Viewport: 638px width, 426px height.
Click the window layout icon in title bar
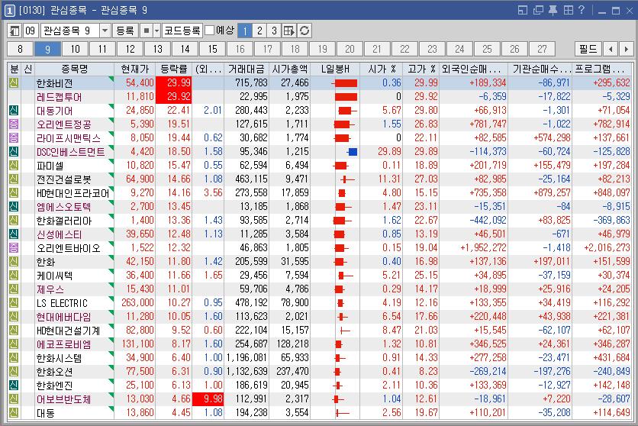tap(523, 10)
